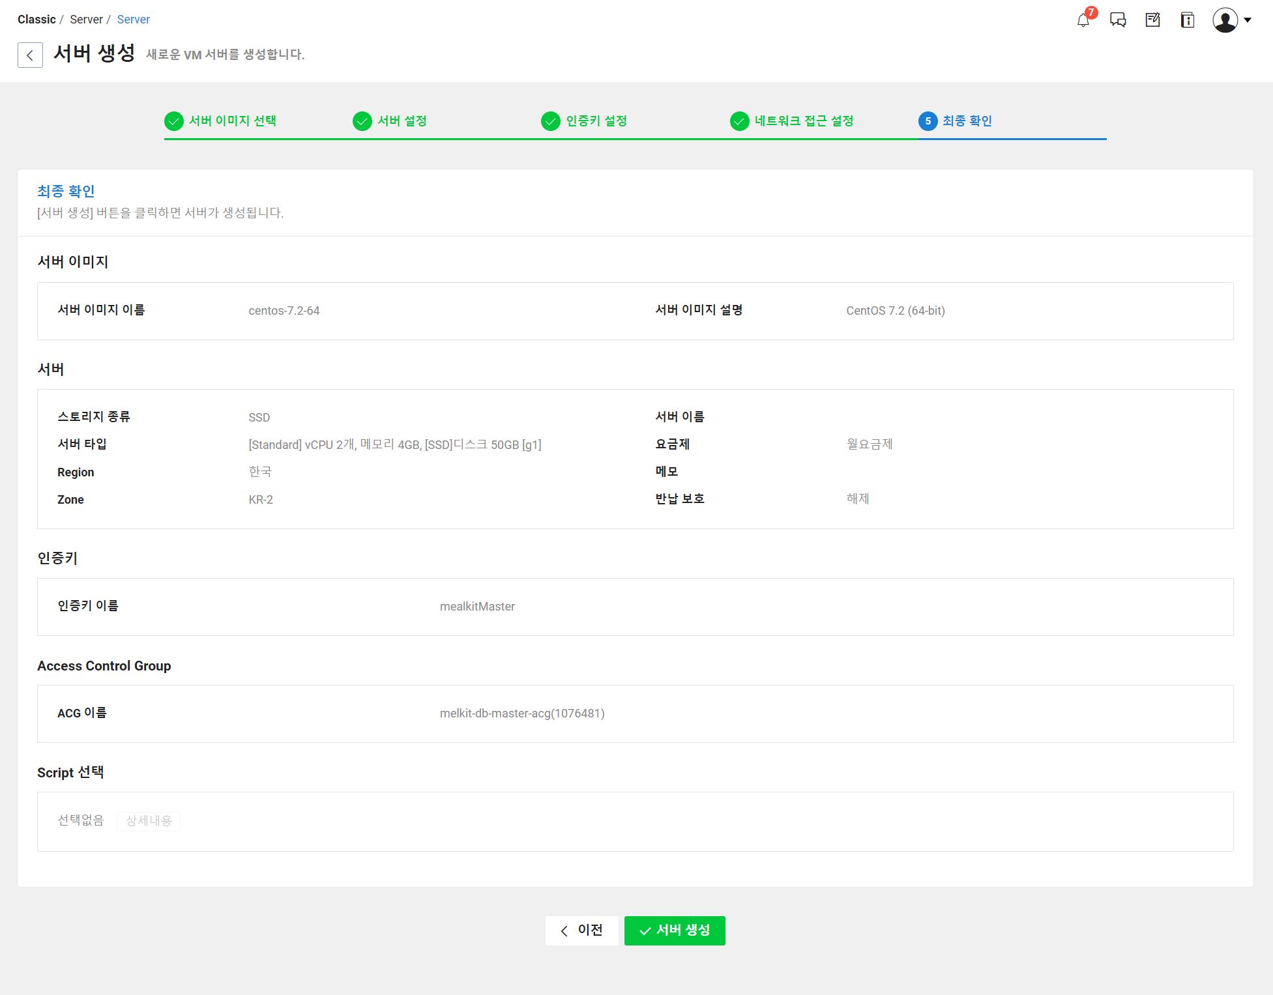Click the 서버 생성 green button
Image resolution: width=1273 pixels, height=995 pixels.
675,930
